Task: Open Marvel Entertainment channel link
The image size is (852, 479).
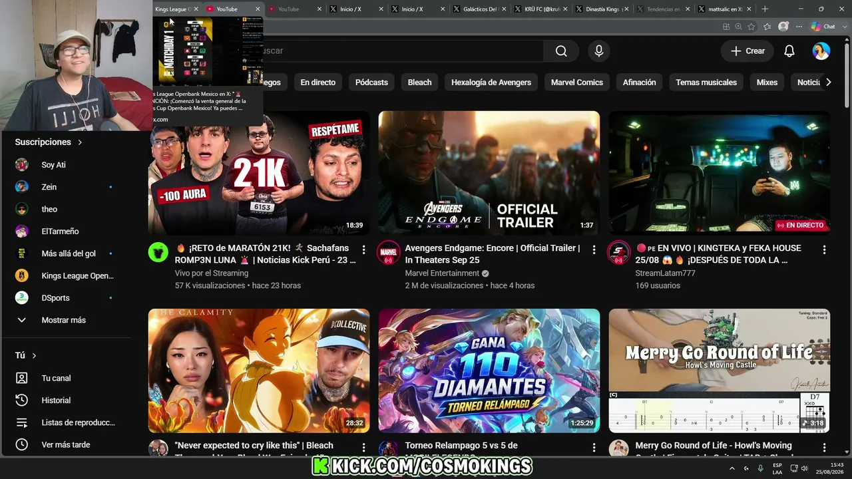Action: pos(442,273)
